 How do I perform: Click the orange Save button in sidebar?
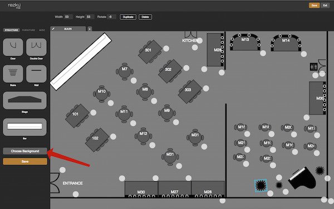pyautogui.click(x=25, y=161)
